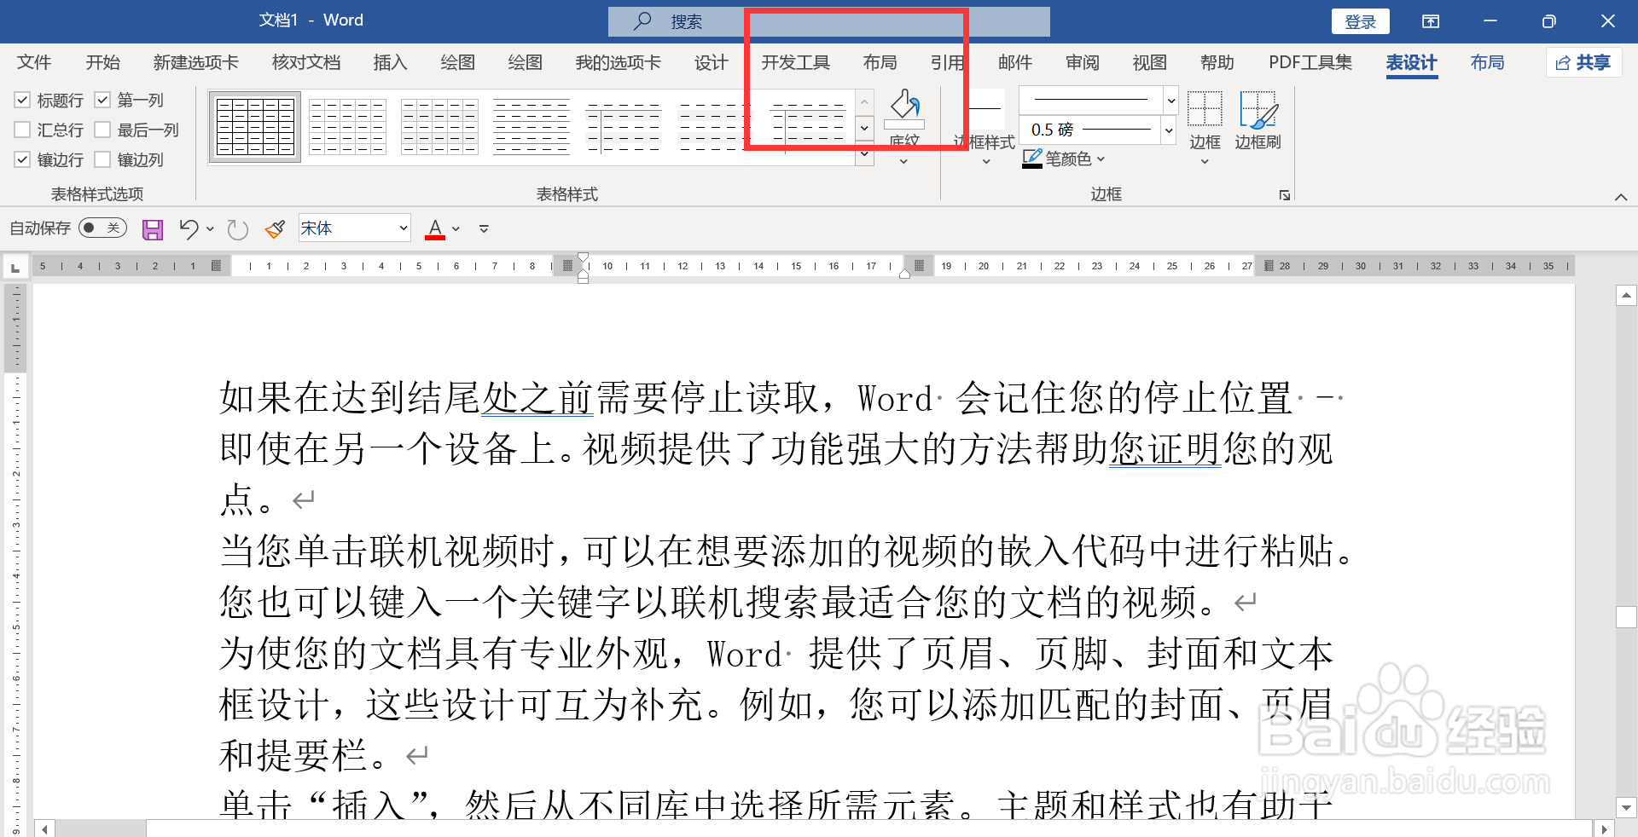Switch to the 帮助 tab
Viewport: 1638px width, 837px height.
click(x=1217, y=62)
